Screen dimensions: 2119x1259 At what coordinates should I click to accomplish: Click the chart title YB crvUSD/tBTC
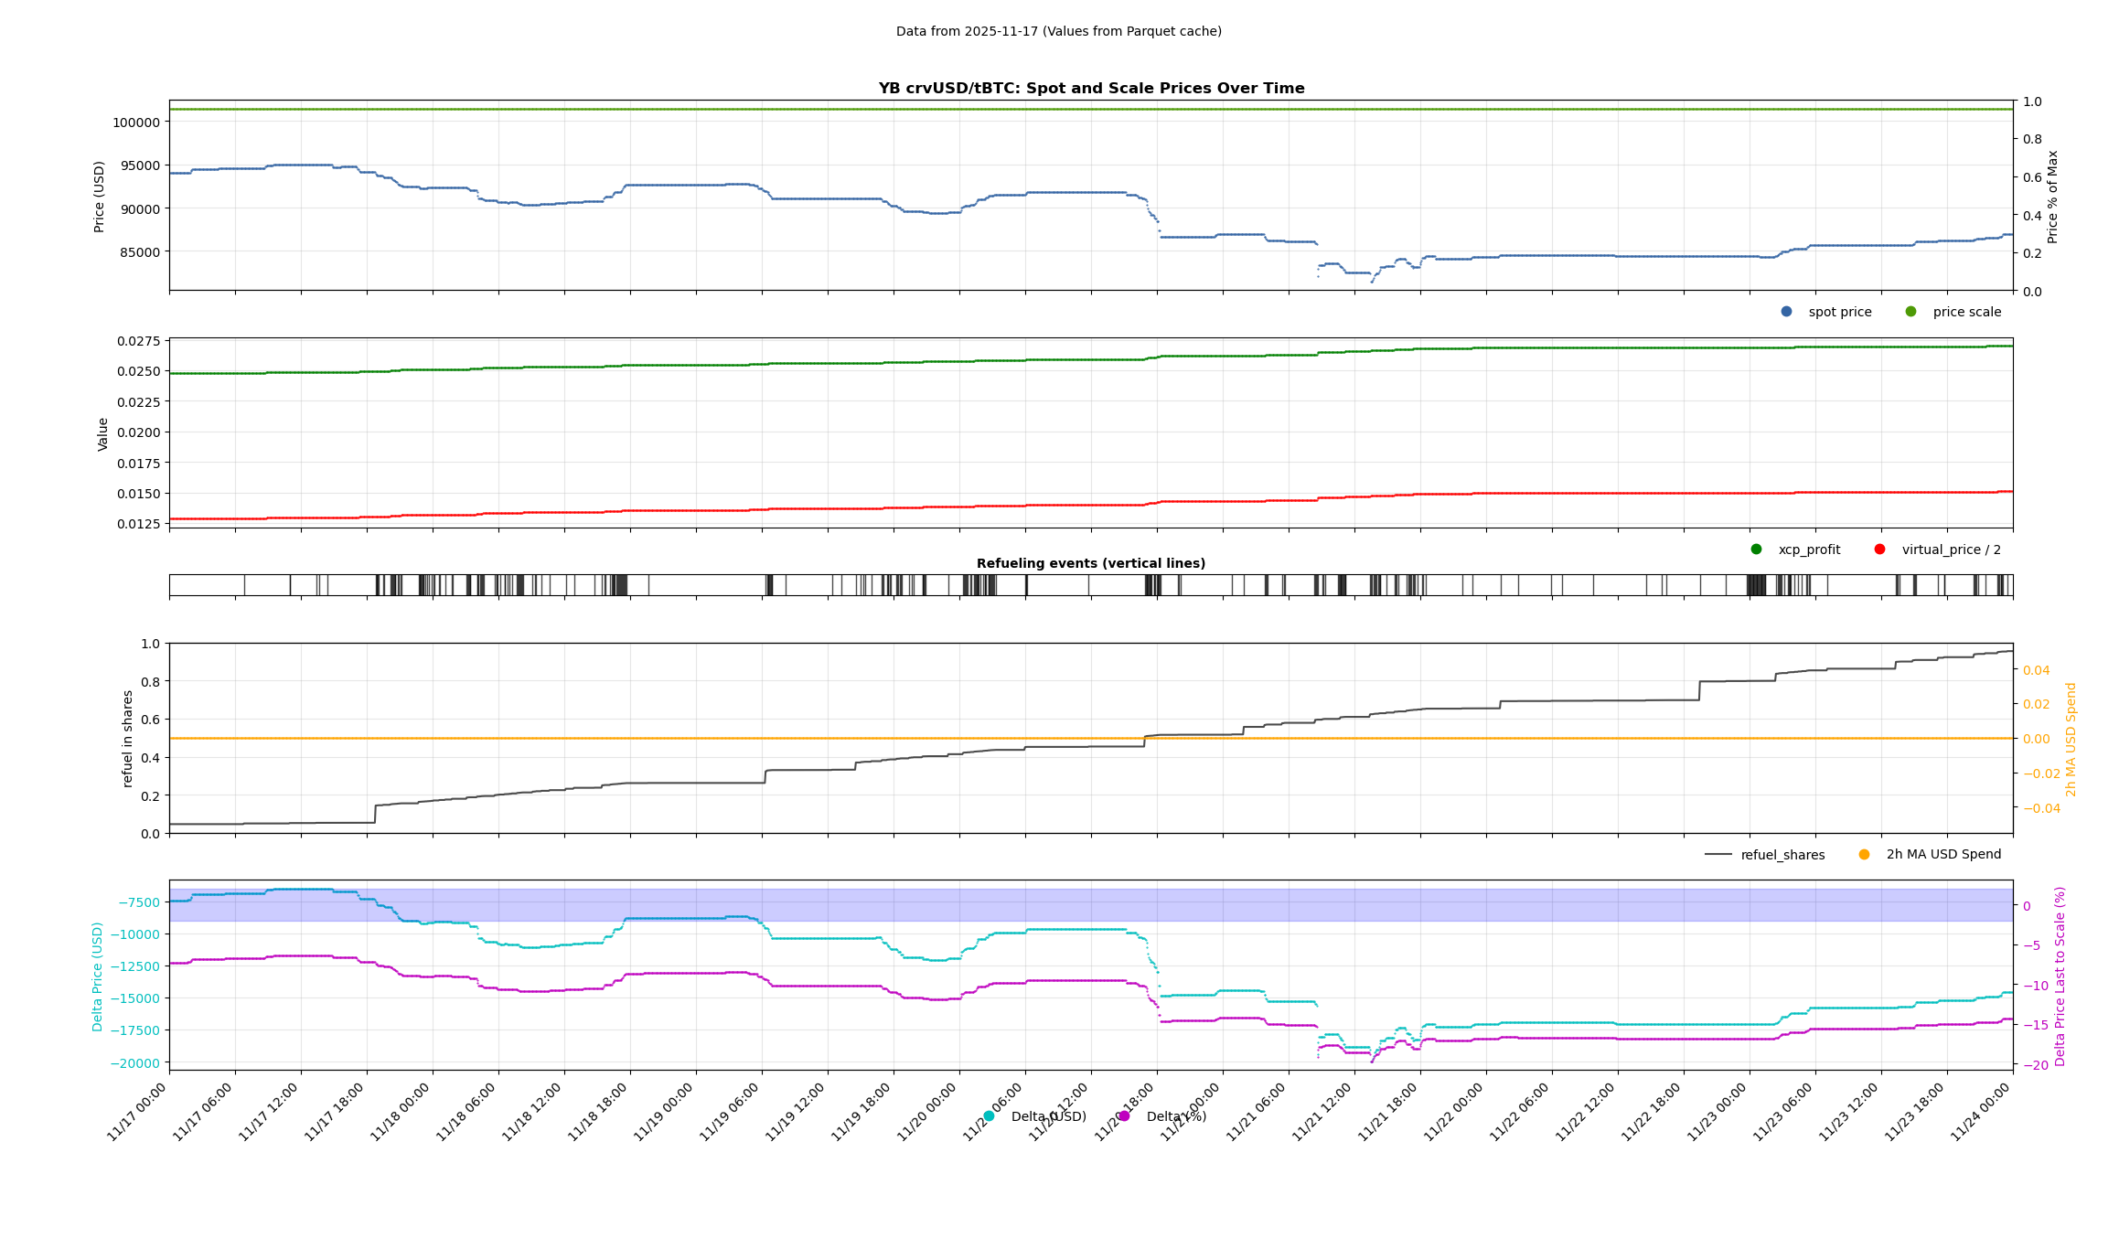pyautogui.click(x=1091, y=89)
